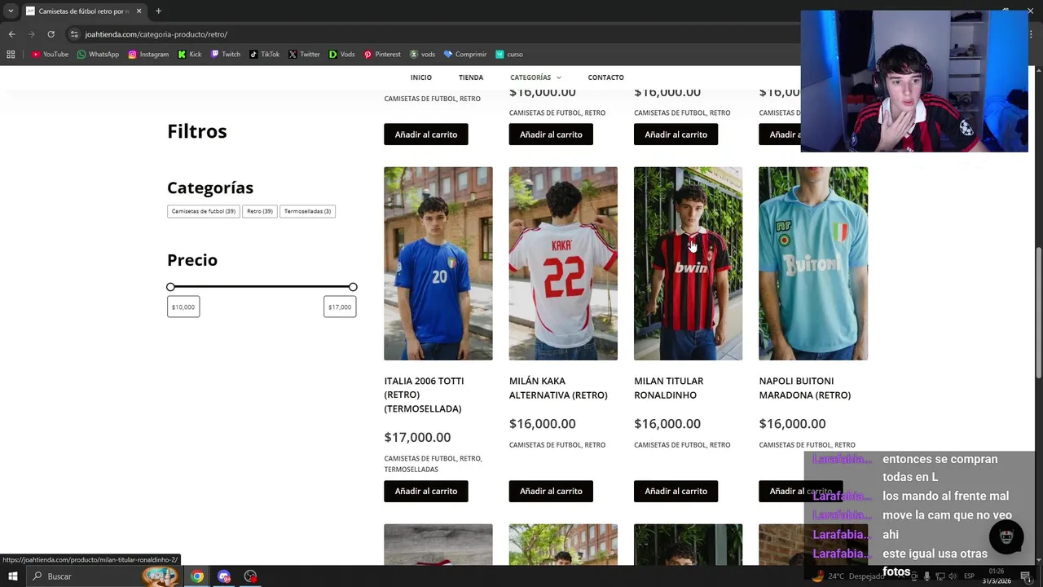Click the Chrome icon in the taskbar
The width and height of the screenshot is (1043, 587).
point(197,576)
